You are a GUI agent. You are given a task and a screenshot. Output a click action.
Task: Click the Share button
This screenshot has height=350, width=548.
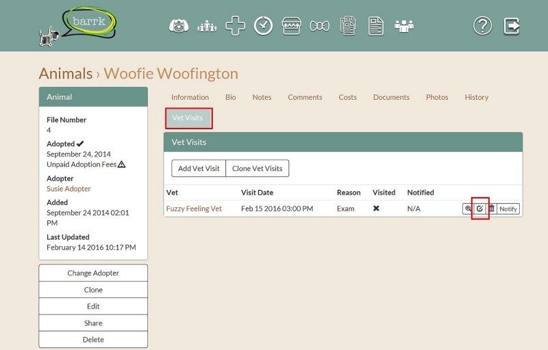(93, 323)
